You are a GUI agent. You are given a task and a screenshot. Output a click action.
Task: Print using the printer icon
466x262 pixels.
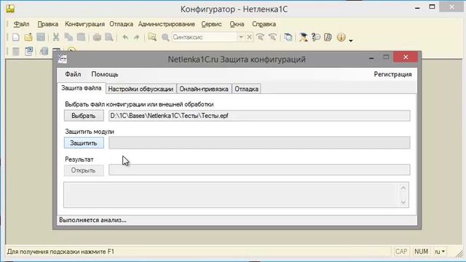97,37
